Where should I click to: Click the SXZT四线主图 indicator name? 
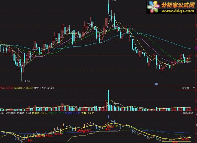pos(8,113)
